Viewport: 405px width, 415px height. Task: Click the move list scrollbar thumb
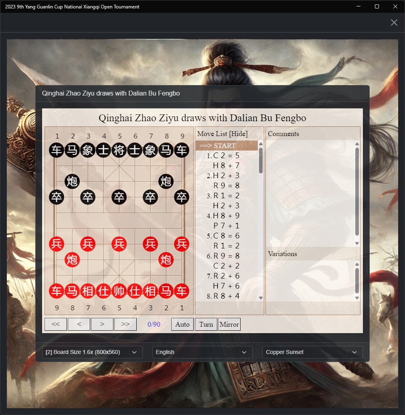[x=261, y=161]
